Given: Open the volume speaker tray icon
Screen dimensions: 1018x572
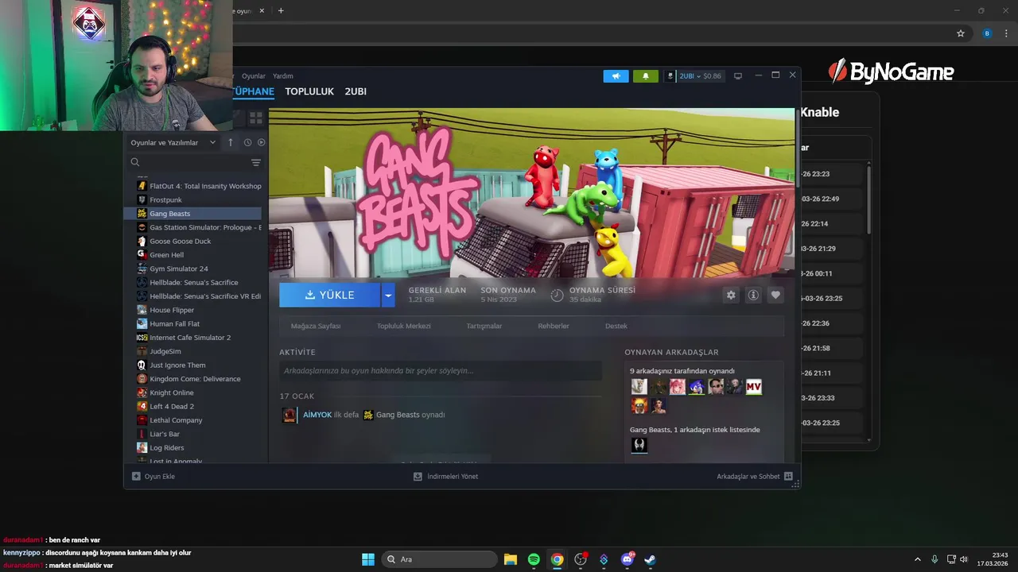Looking at the screenshot, I should tap(964, 559).
